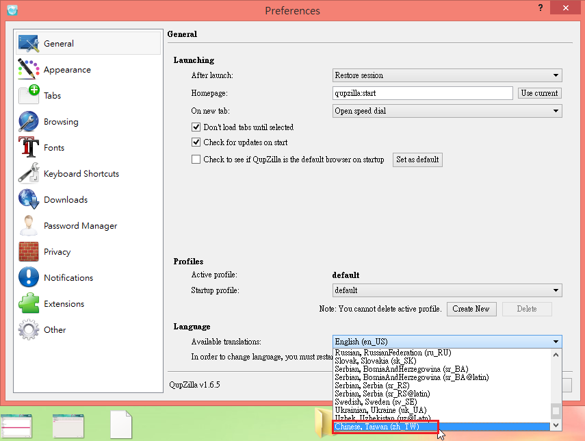The height and width of the screenshot is (441, 585).
Task: Select Password Manager label in sidebar
Action: 81,226
